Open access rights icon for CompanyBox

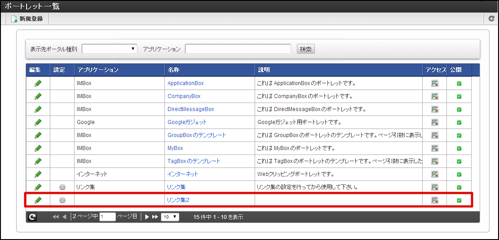[x=435, y=96]
